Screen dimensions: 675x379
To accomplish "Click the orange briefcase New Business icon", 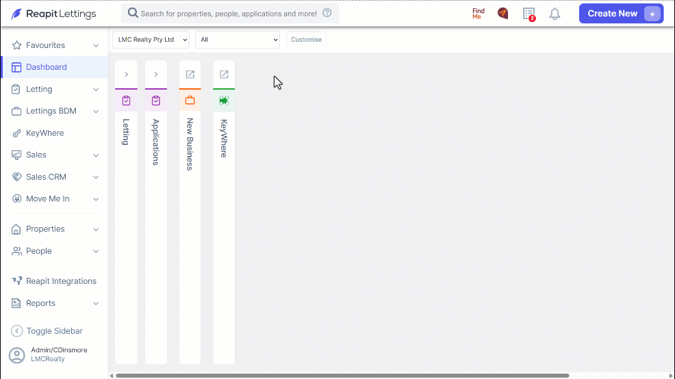I will pyautogui.click(x=190, y=101).
